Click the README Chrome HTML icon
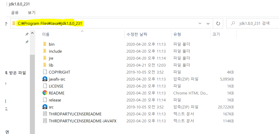The image size is (279, 134). [x=45, y=93]
